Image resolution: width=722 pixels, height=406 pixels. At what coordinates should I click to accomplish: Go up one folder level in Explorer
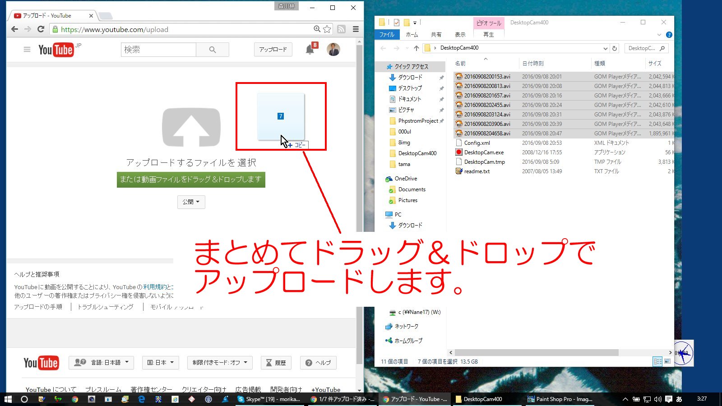pos(416,48)
